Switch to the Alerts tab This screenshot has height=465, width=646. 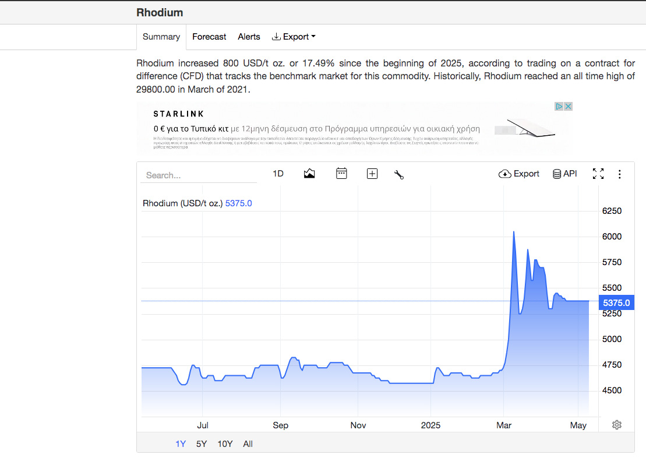click(x=249, y=37)
